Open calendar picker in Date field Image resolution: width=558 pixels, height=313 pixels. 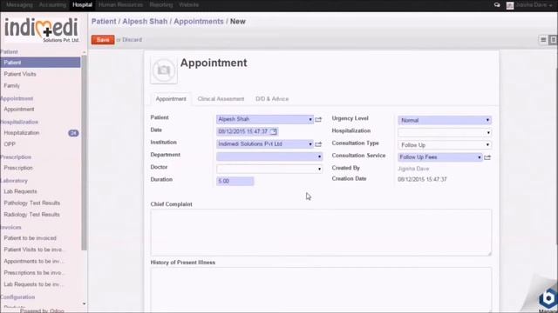(x=273, y=131)
